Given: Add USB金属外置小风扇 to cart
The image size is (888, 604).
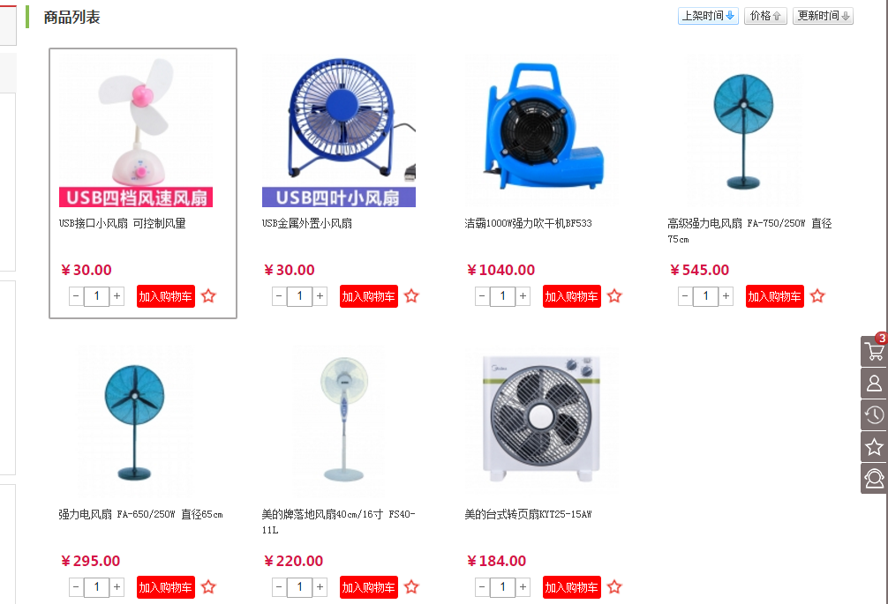Looking at the screenshot, I should [369, 296].
